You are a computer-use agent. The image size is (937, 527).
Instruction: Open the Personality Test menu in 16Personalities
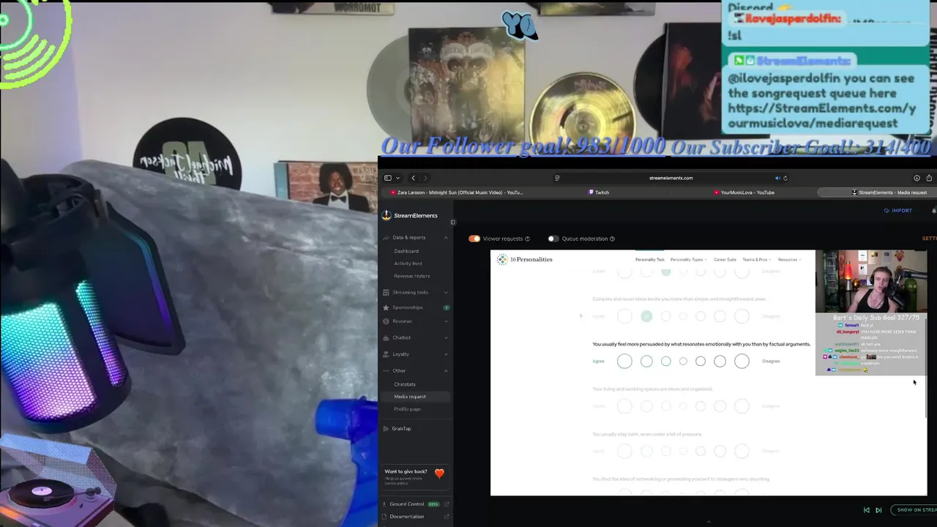point(649,260)
